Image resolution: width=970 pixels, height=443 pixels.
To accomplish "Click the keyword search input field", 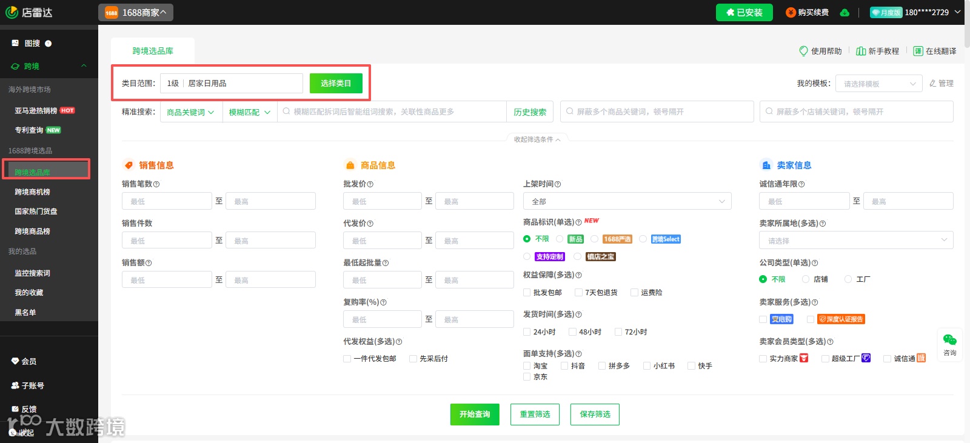I will (392, 112).
